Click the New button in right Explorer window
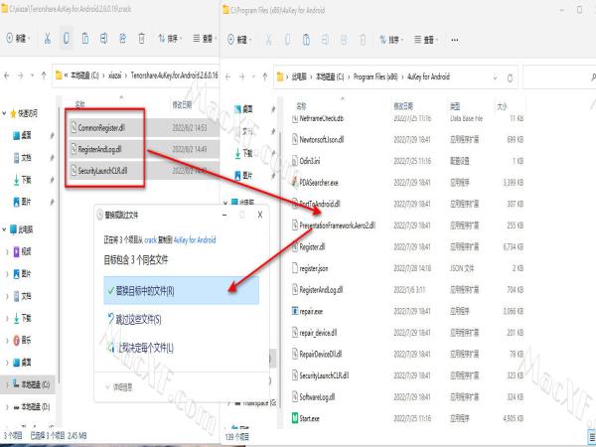 (239, 39)
